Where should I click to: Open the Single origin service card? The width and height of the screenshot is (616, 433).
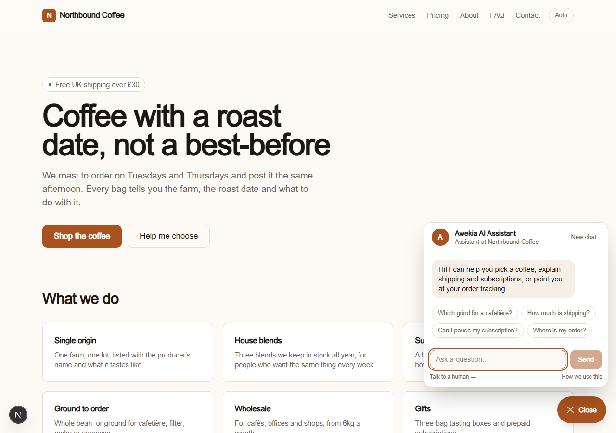pos(128,352)
